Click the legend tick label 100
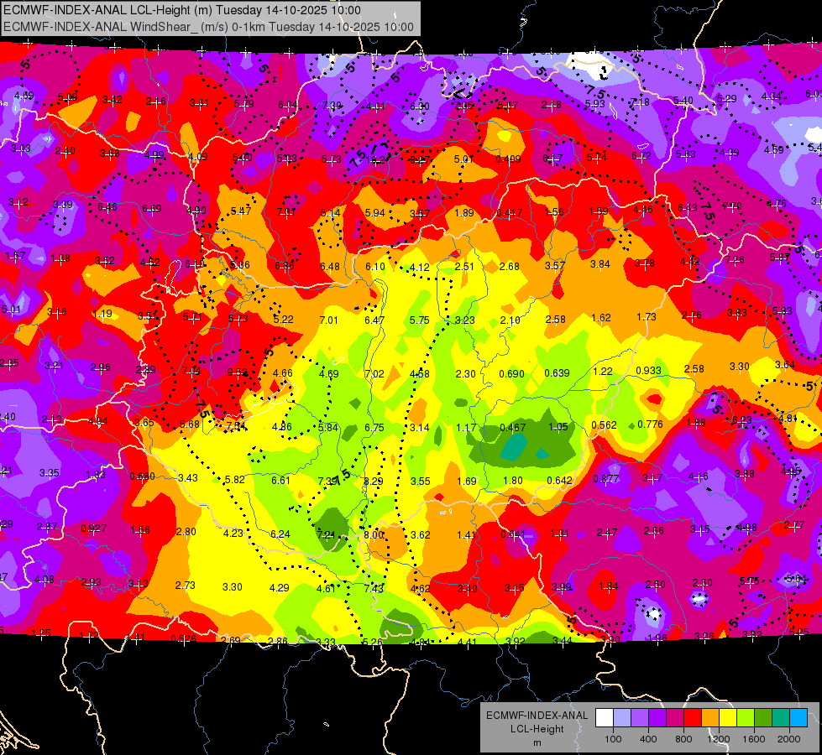This screenshot has width=822, height=755. 614,739
